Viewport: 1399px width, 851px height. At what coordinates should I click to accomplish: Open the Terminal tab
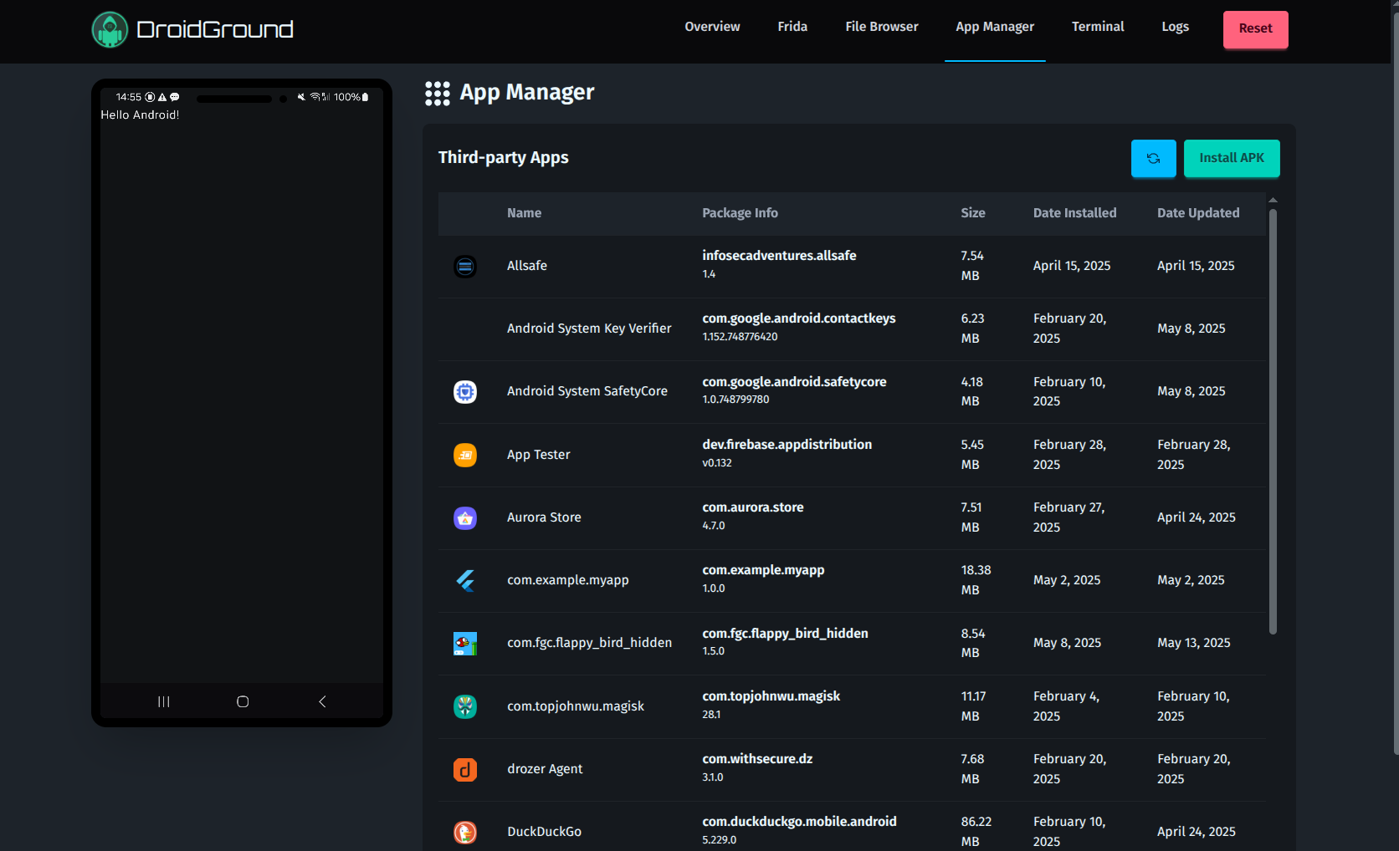click(1098, 27)
